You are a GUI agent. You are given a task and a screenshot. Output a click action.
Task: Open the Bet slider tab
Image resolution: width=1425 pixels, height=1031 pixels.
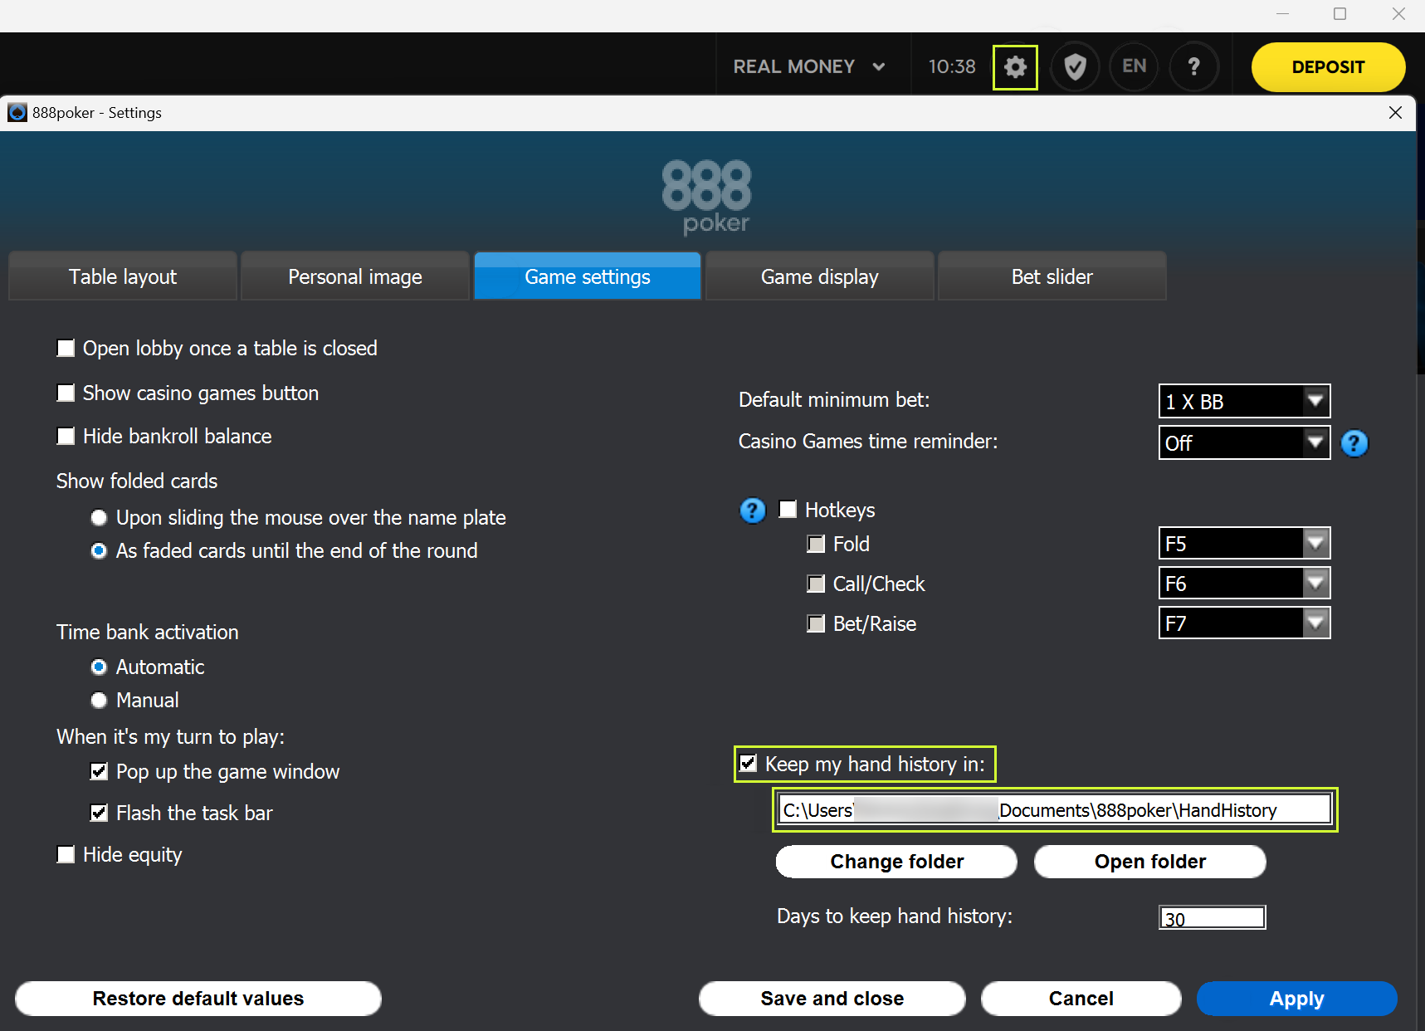pyautogui.click(x=1052, y=276)
